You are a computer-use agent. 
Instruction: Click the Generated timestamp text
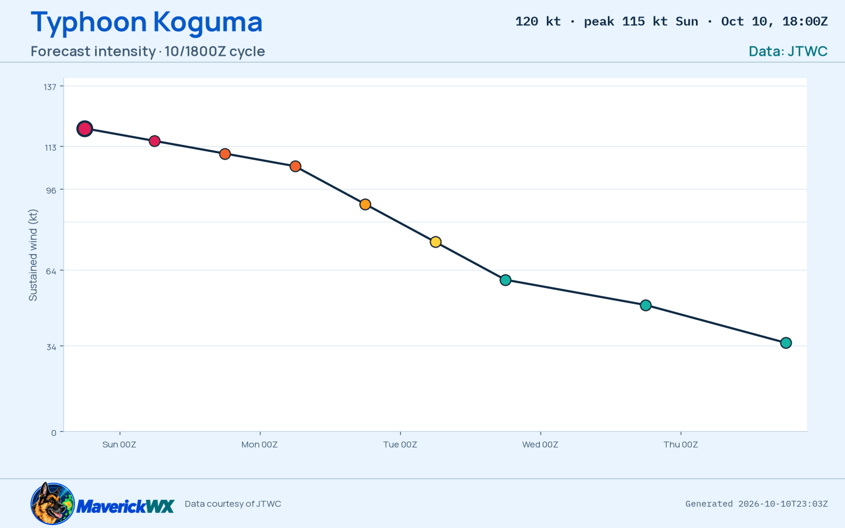point(756,504)
